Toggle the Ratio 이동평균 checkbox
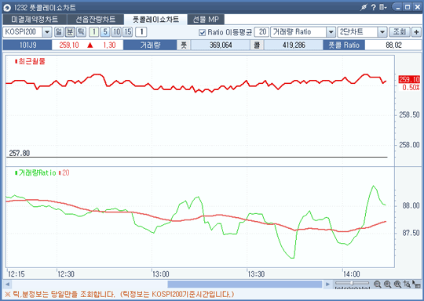 pyautogui.click(x=202, y=32)
